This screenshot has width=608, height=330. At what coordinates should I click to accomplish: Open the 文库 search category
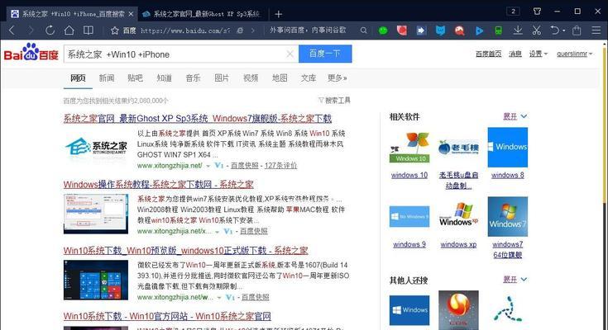(x=309, y=78)
